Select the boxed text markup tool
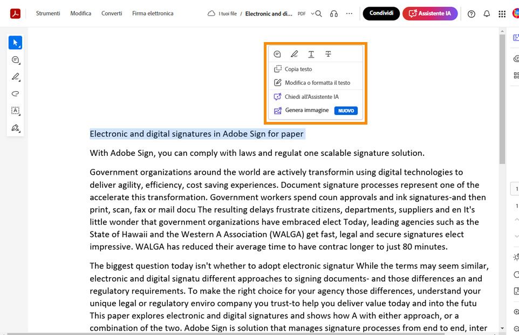The height and width of the screenshot is (335, 519). [x=14, y=111]
